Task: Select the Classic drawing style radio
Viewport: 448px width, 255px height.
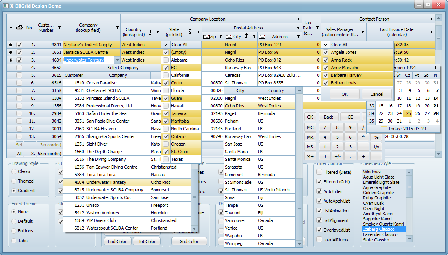Action: (x=14, y=171)
